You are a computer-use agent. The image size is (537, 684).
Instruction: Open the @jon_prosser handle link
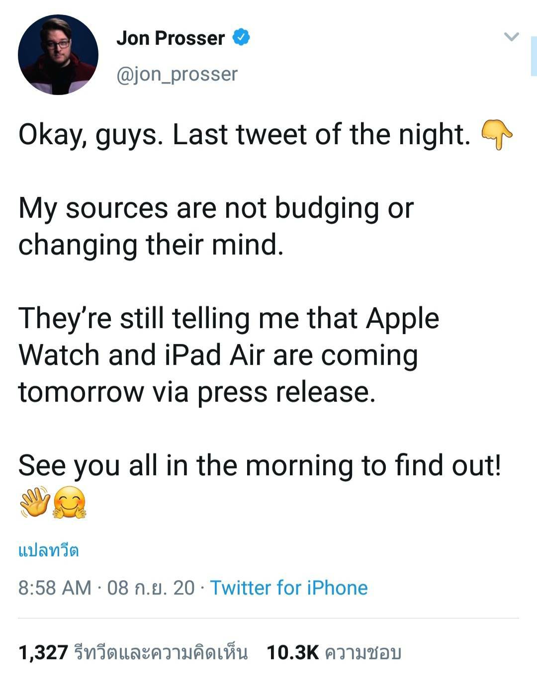click(177, 74)
